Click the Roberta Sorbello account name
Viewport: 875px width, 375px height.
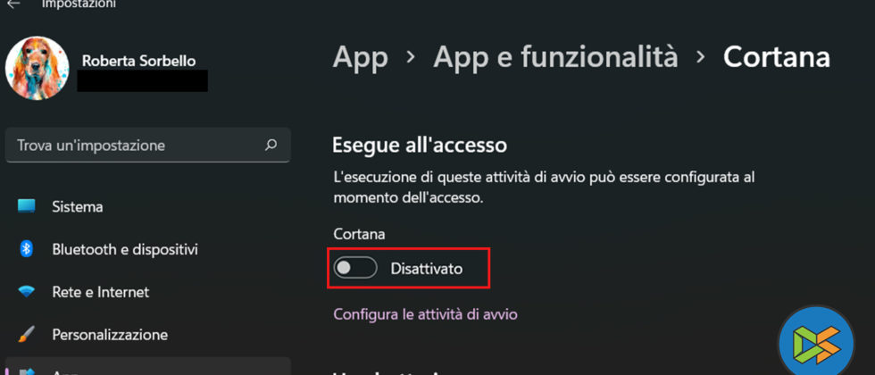pos(138,61)
